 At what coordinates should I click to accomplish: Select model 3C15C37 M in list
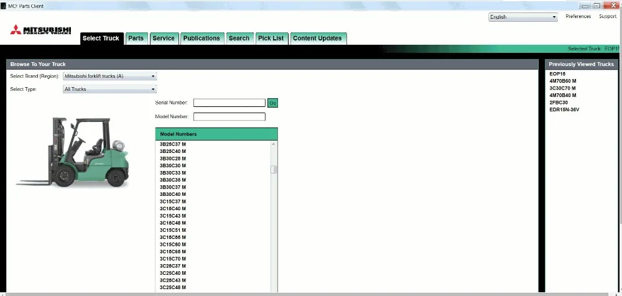point(173,201)
